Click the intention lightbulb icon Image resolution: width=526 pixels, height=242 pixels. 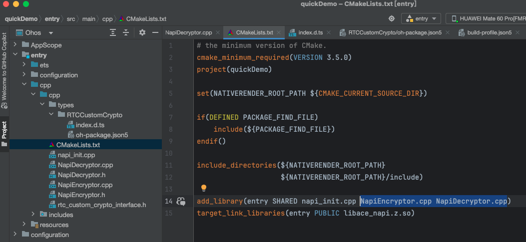pyautogui.click(x=204, y=189)
